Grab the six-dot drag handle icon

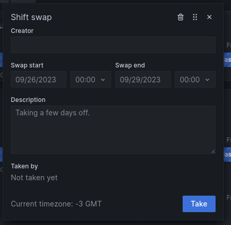pyautogui.click(x=195, y=17)
